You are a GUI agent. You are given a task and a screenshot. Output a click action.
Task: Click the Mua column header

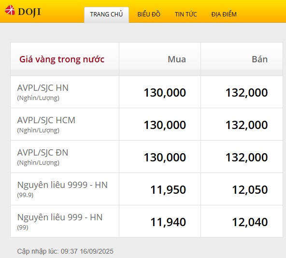pos(177,59)
